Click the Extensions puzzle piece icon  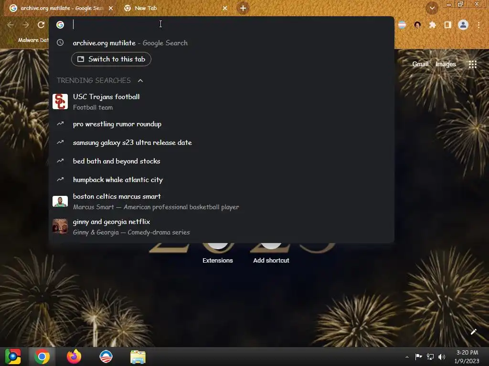click(432, 25)
